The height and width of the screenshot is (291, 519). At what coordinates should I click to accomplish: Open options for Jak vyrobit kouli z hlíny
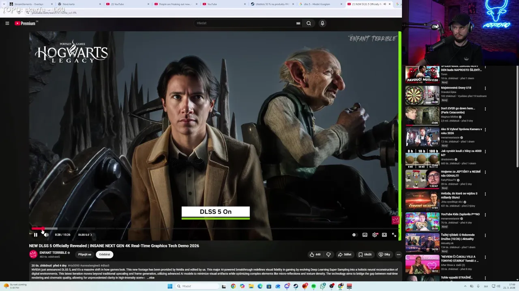pos(485,151)
